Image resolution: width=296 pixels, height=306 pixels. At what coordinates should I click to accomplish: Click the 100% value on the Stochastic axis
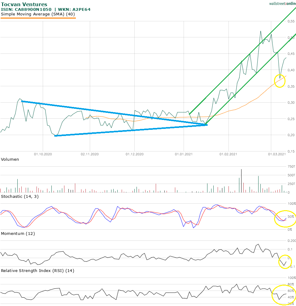pyautogui.click(x=292, y=204)
